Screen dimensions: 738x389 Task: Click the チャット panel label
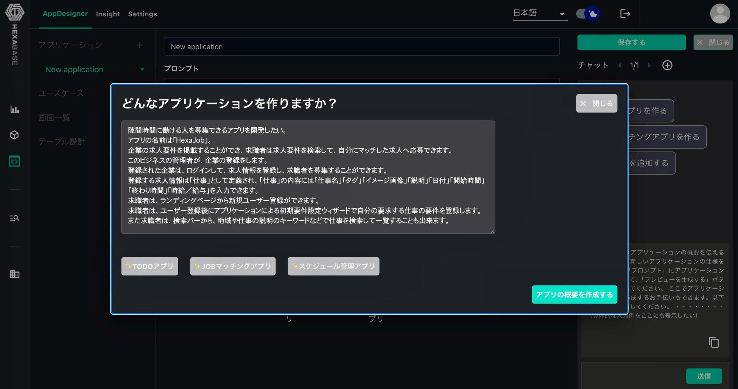593,65
